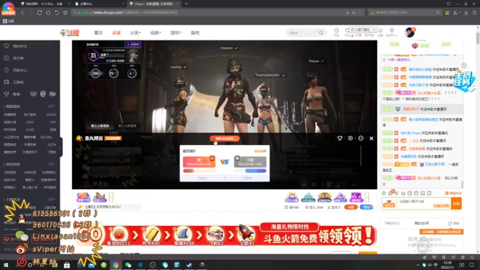Open the CFHD category link
The height and width of the screenshot is (270, 480).
click(30, 122)
